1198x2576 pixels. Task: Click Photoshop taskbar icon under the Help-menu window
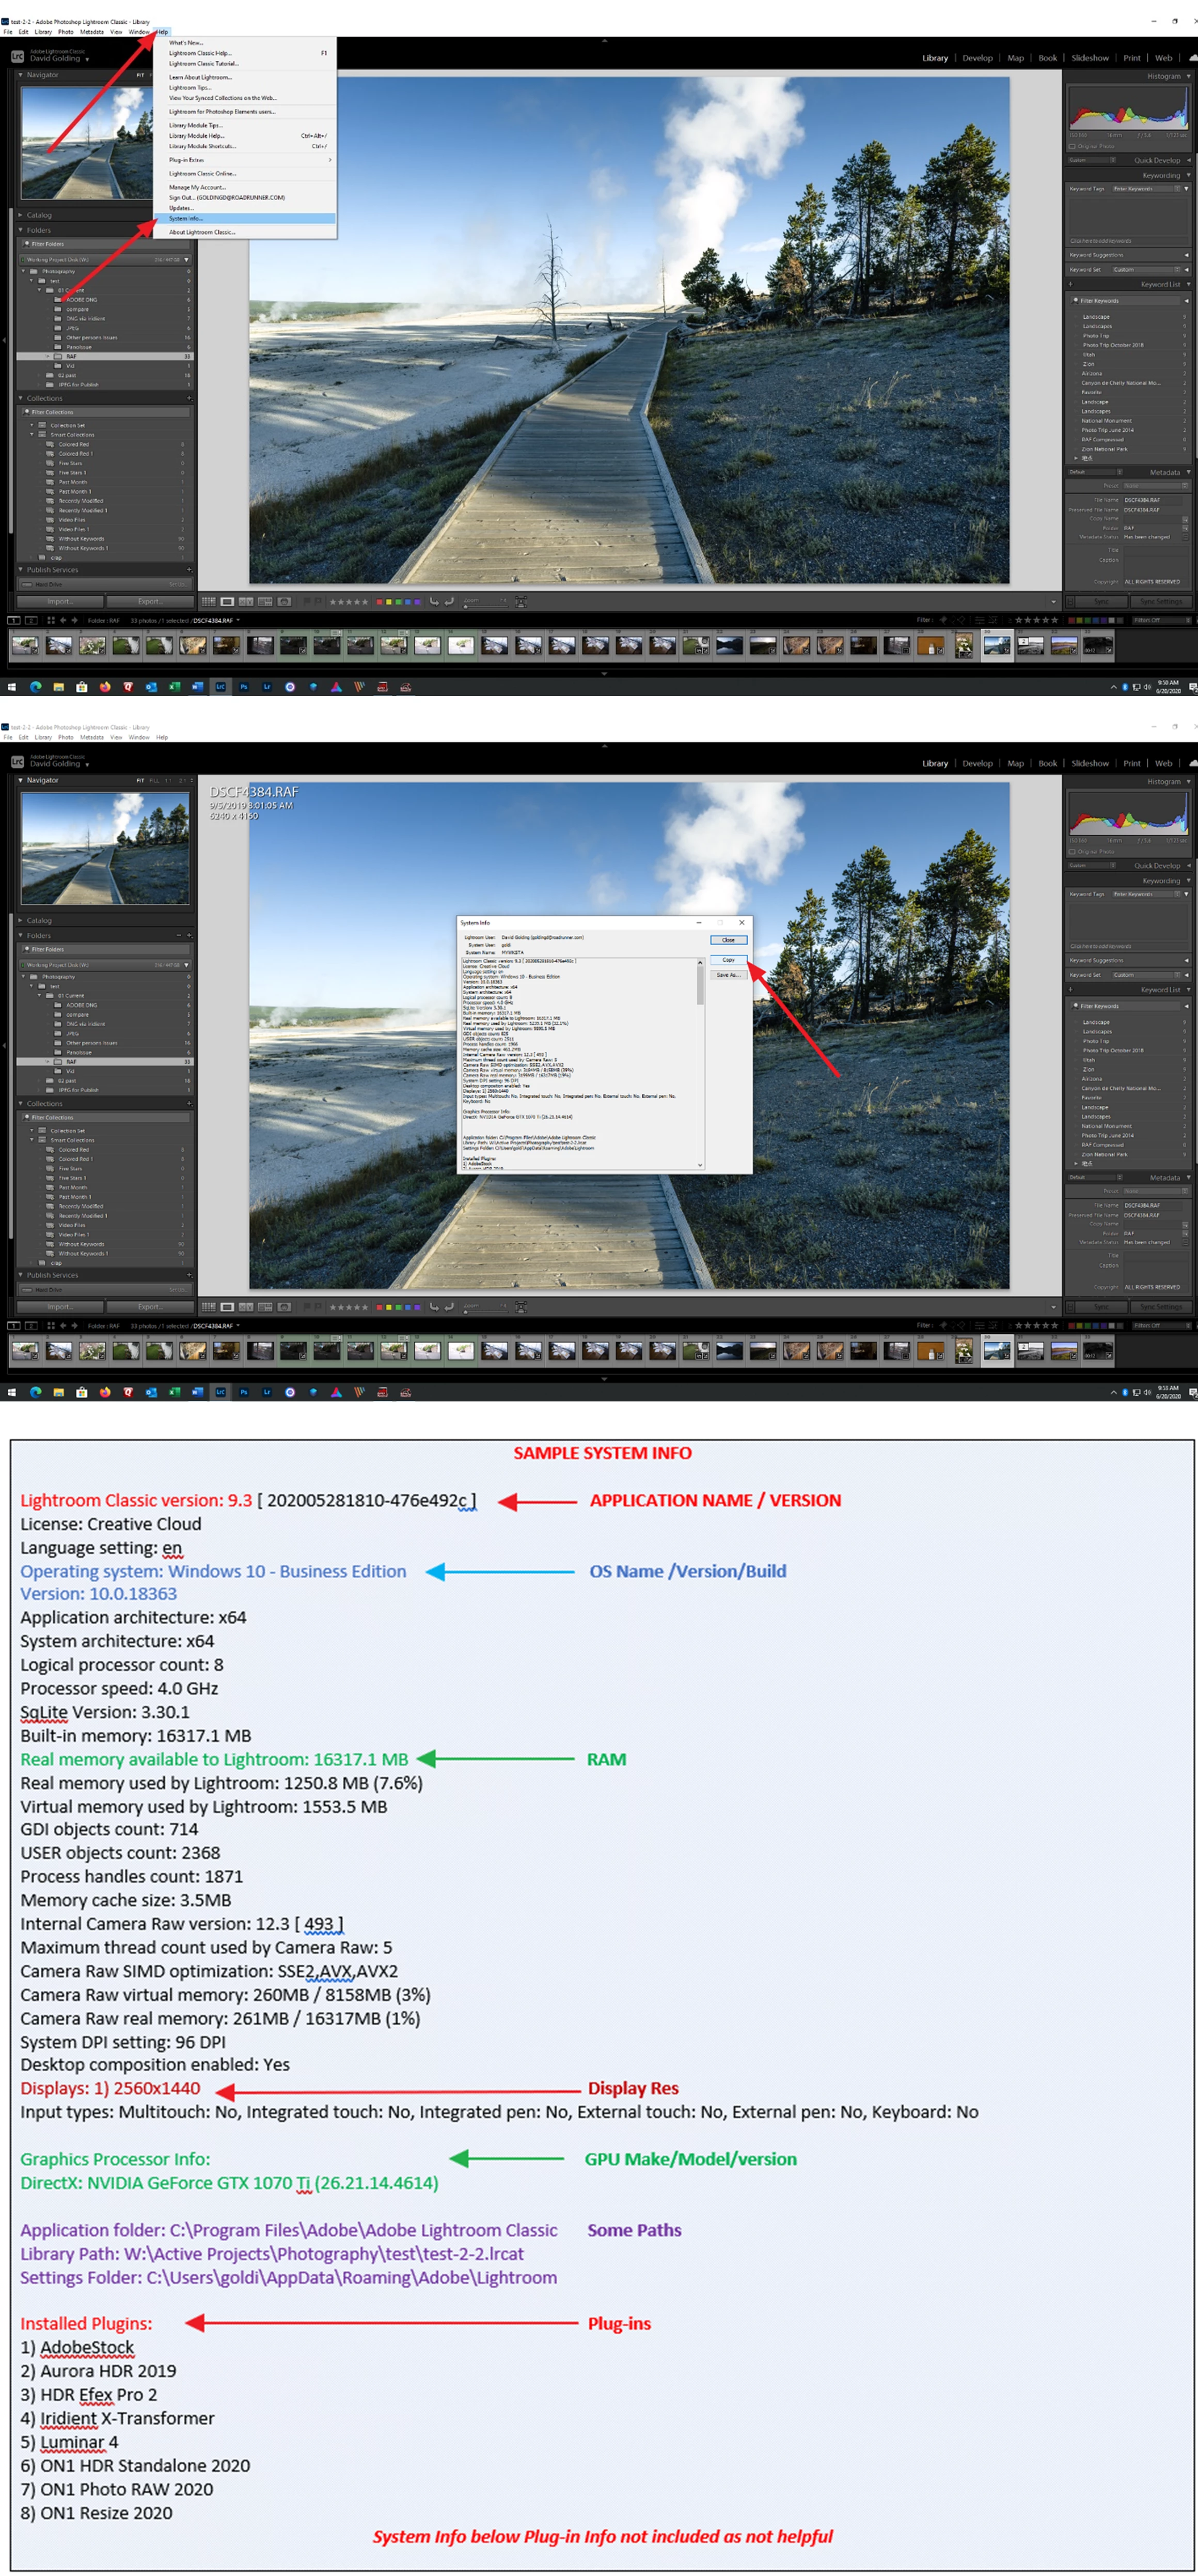[x=244, y=687]
